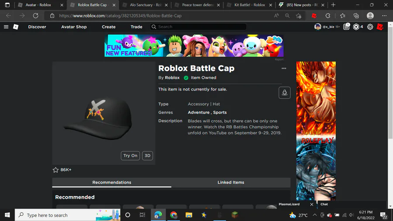Viewport: 393px width, 221px height.
Task: Open the @x_biz avatar profile
Action: (317, 27)
